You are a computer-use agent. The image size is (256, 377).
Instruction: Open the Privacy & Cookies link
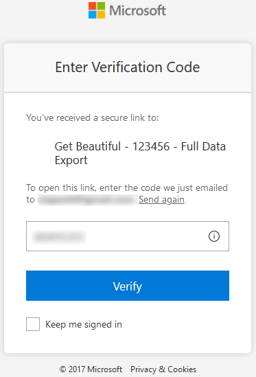163,369
